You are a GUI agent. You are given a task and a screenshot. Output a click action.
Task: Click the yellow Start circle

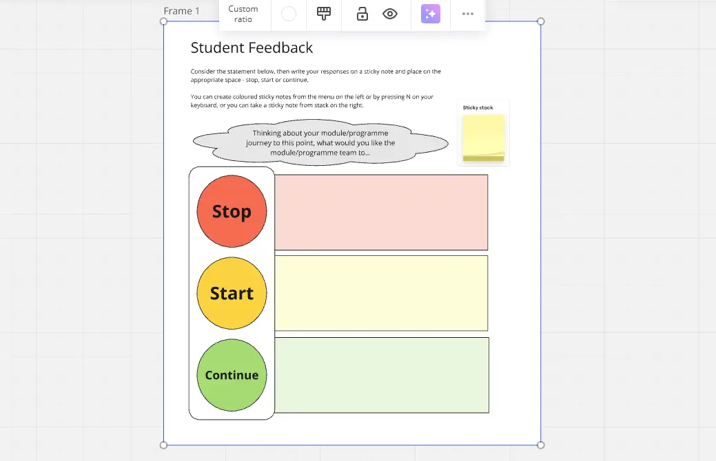(x=232, y=293)
